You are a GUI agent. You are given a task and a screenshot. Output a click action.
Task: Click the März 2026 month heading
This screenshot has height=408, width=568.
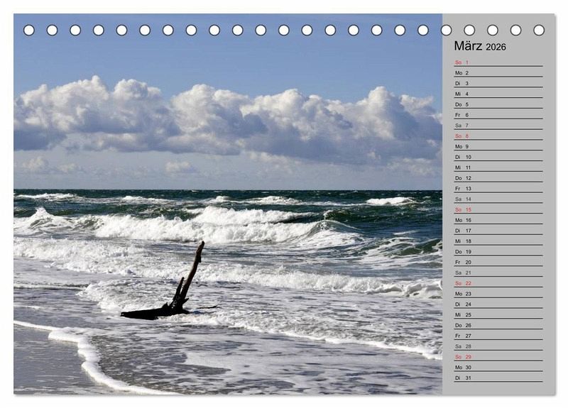point(480,46)
